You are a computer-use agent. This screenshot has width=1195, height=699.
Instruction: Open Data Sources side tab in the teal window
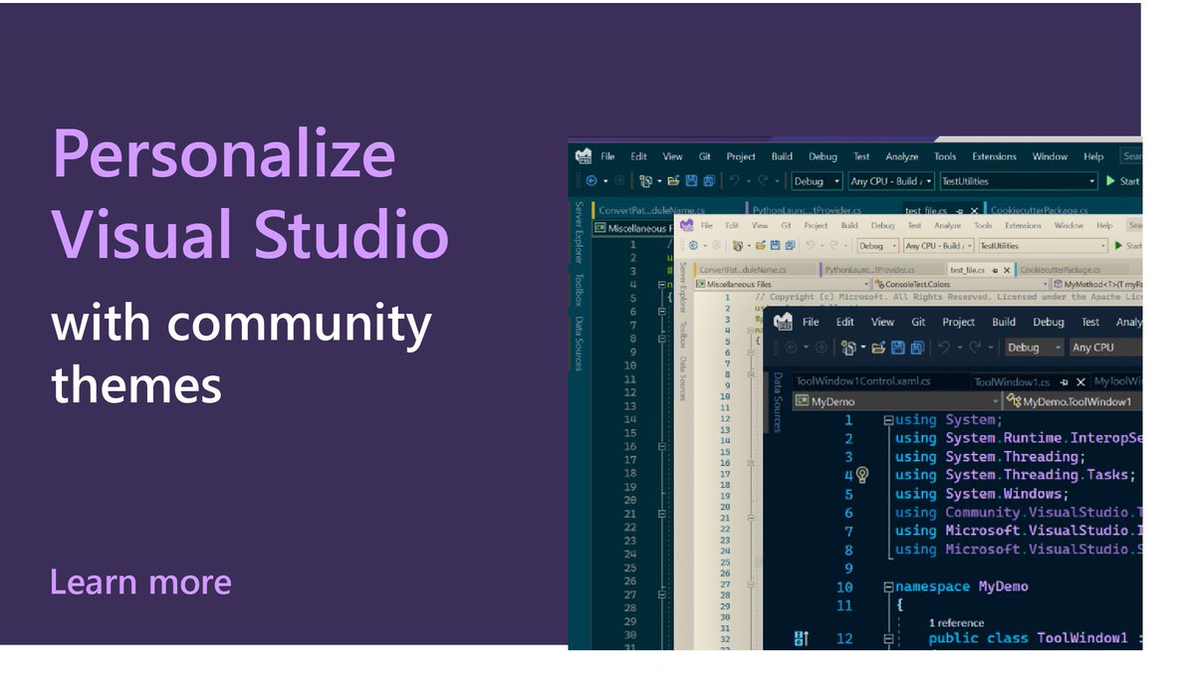tap(578, 343)
